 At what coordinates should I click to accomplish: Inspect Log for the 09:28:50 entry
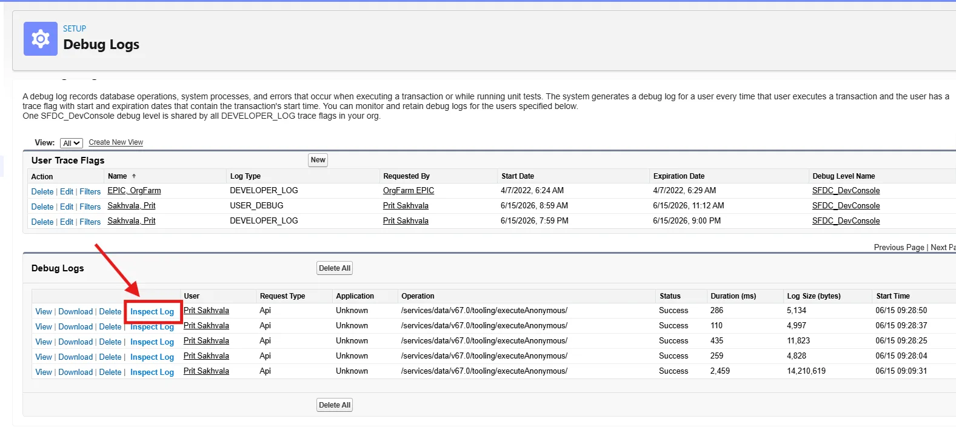152,311
